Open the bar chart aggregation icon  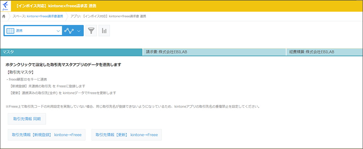click(104, 31)
